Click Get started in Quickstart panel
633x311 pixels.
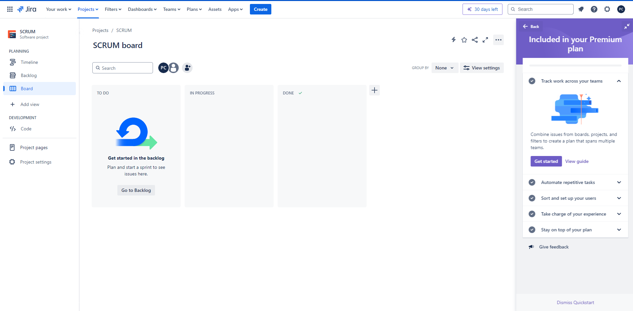[546, 161]
